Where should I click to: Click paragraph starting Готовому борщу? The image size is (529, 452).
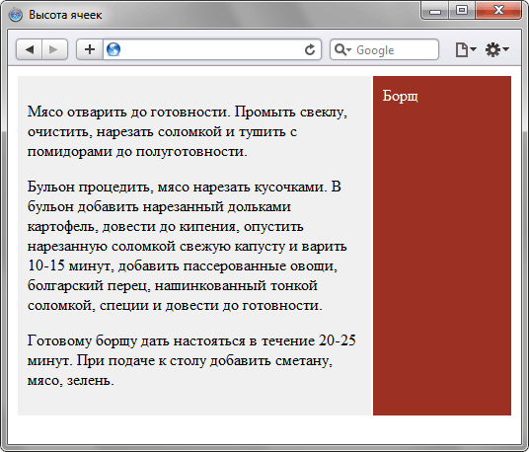coord(191,360)
